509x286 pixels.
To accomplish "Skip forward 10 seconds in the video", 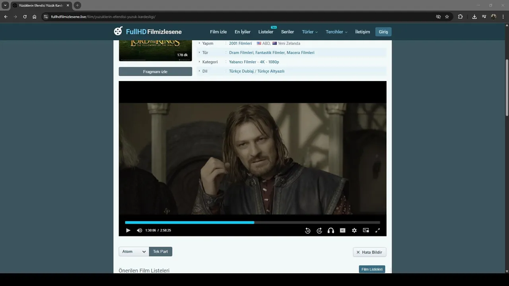I will click(x=319, y=230).
